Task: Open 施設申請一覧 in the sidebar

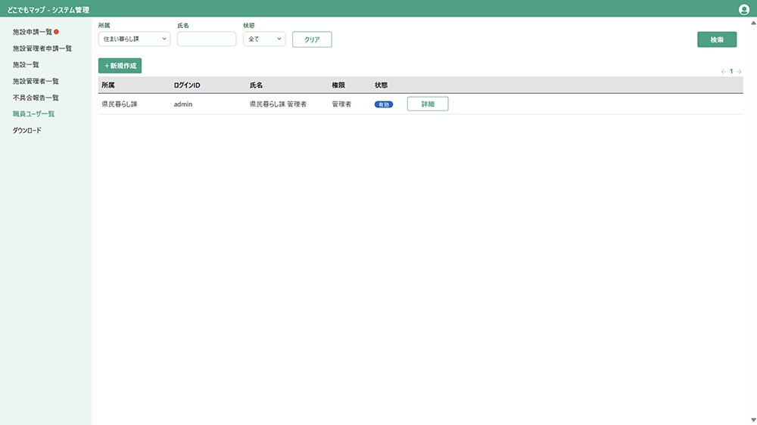Action: (33, 32)
